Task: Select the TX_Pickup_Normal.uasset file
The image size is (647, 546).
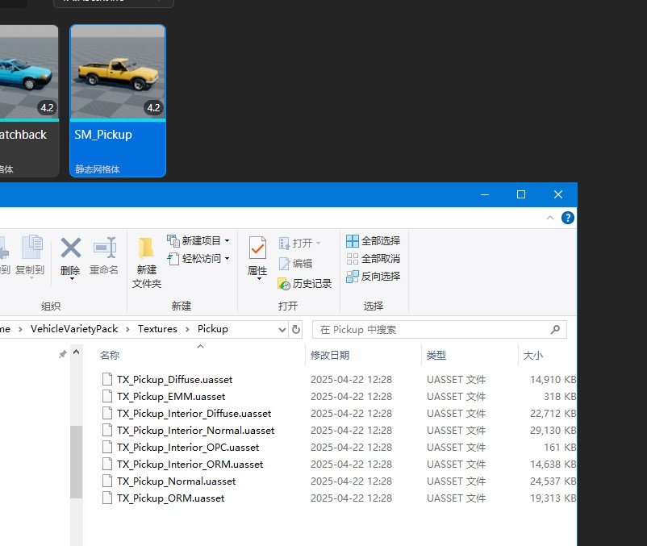Action: pos(176,481)
